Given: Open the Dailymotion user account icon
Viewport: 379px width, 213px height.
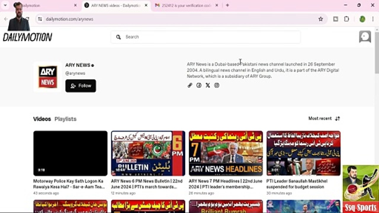Looking at the screenshot, I should (365, 37).
